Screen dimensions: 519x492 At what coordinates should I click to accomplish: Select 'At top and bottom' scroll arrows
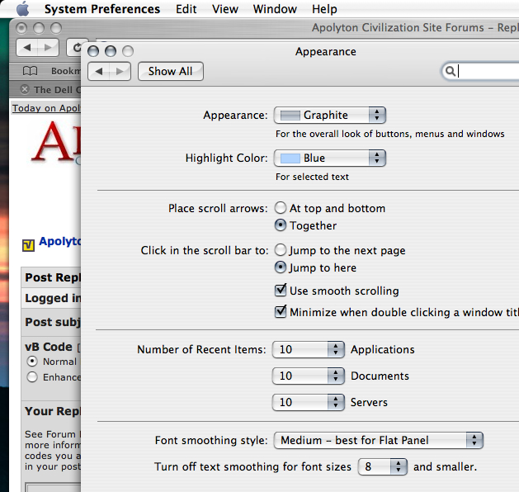click(x=281, y=209)
